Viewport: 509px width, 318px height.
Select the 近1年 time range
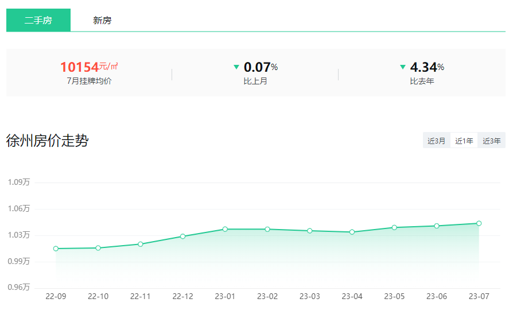(464, 140)
